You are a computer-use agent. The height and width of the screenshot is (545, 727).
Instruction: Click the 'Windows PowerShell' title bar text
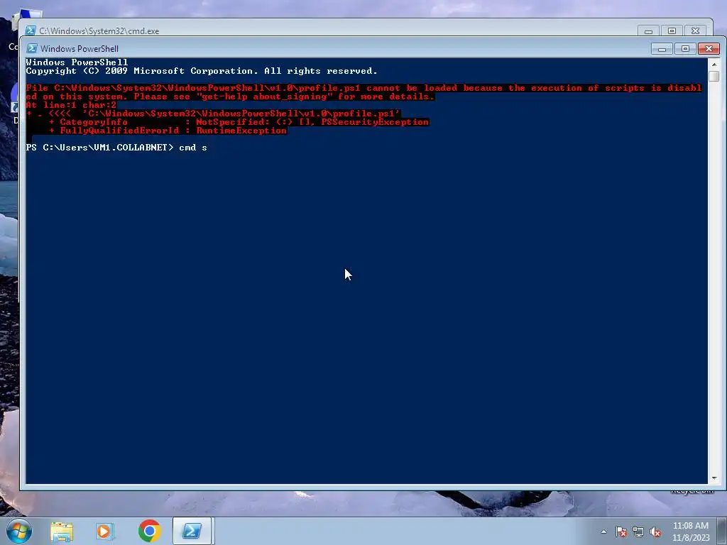(x=80, y=49)
